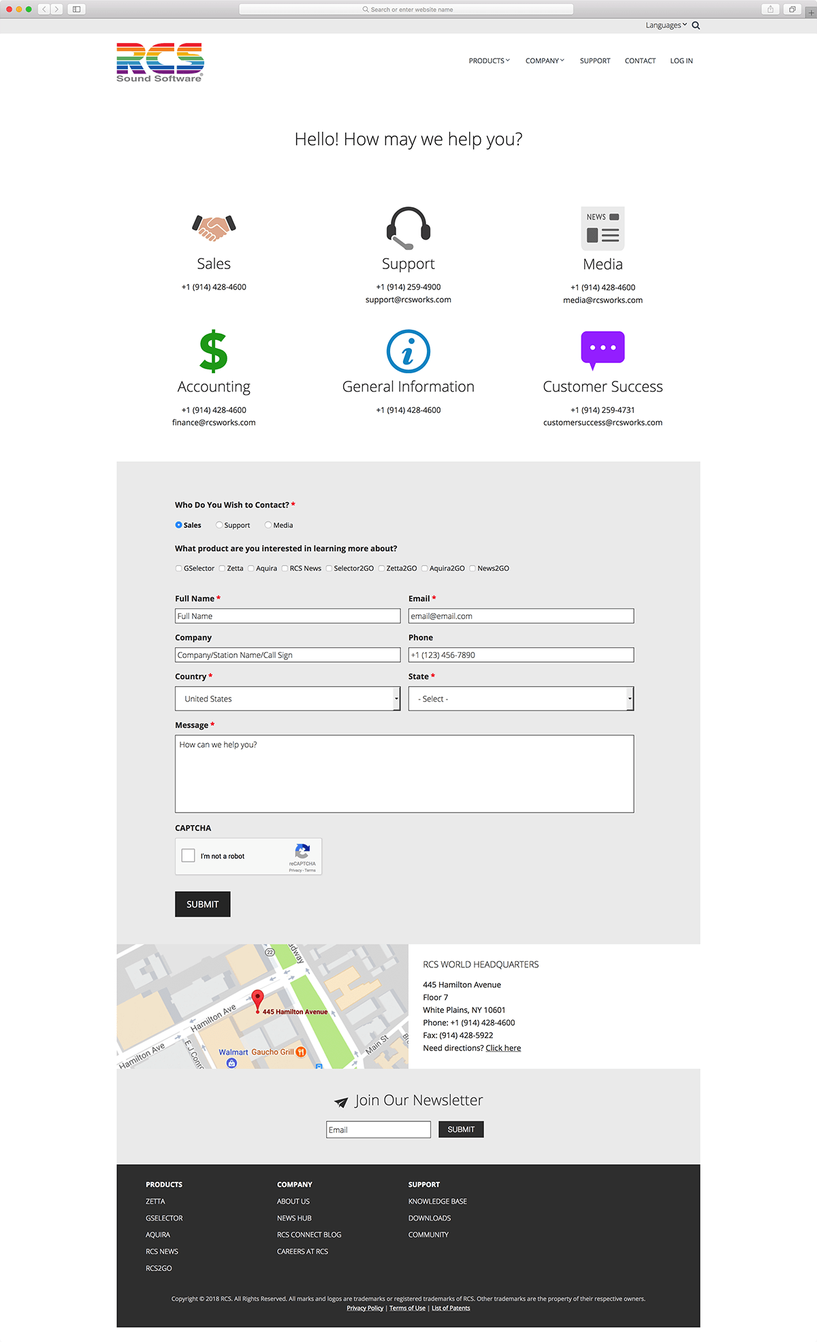This screenshot has width=817, height=1342.
Task: Email finance@rcsworks.com link
Action: point(214,422)
